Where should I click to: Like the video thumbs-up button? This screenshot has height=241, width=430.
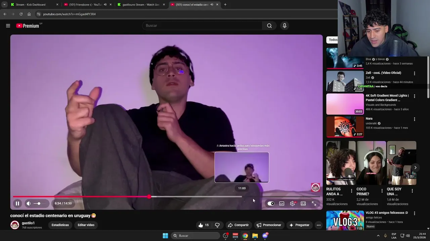tap(204, 225)
